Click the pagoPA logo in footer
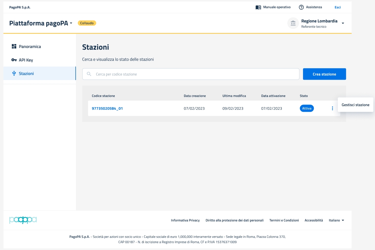375x250 pixels. click(x=23, y=220)
